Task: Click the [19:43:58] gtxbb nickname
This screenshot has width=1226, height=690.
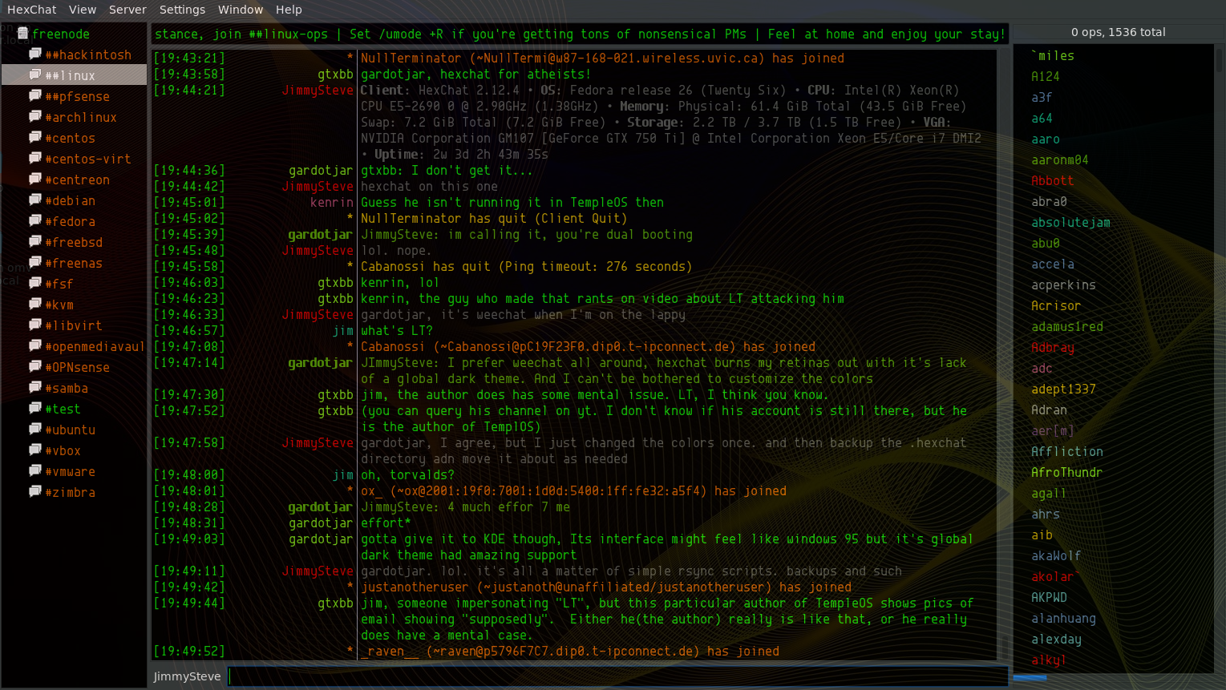Action: pos(335,74)
